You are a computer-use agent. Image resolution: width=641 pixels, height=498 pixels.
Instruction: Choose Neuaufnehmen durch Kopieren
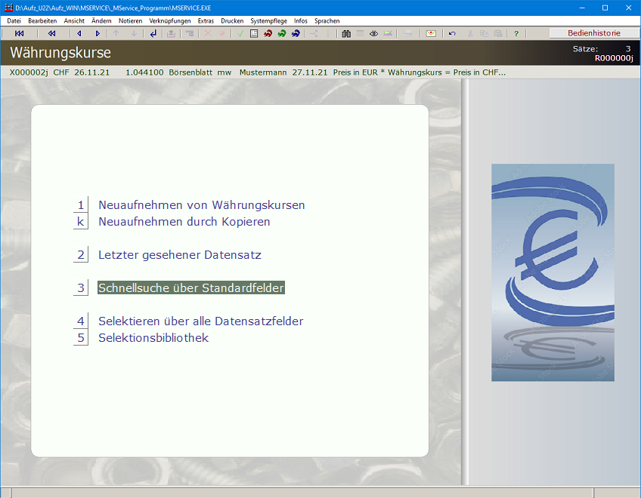click(184, 222)
